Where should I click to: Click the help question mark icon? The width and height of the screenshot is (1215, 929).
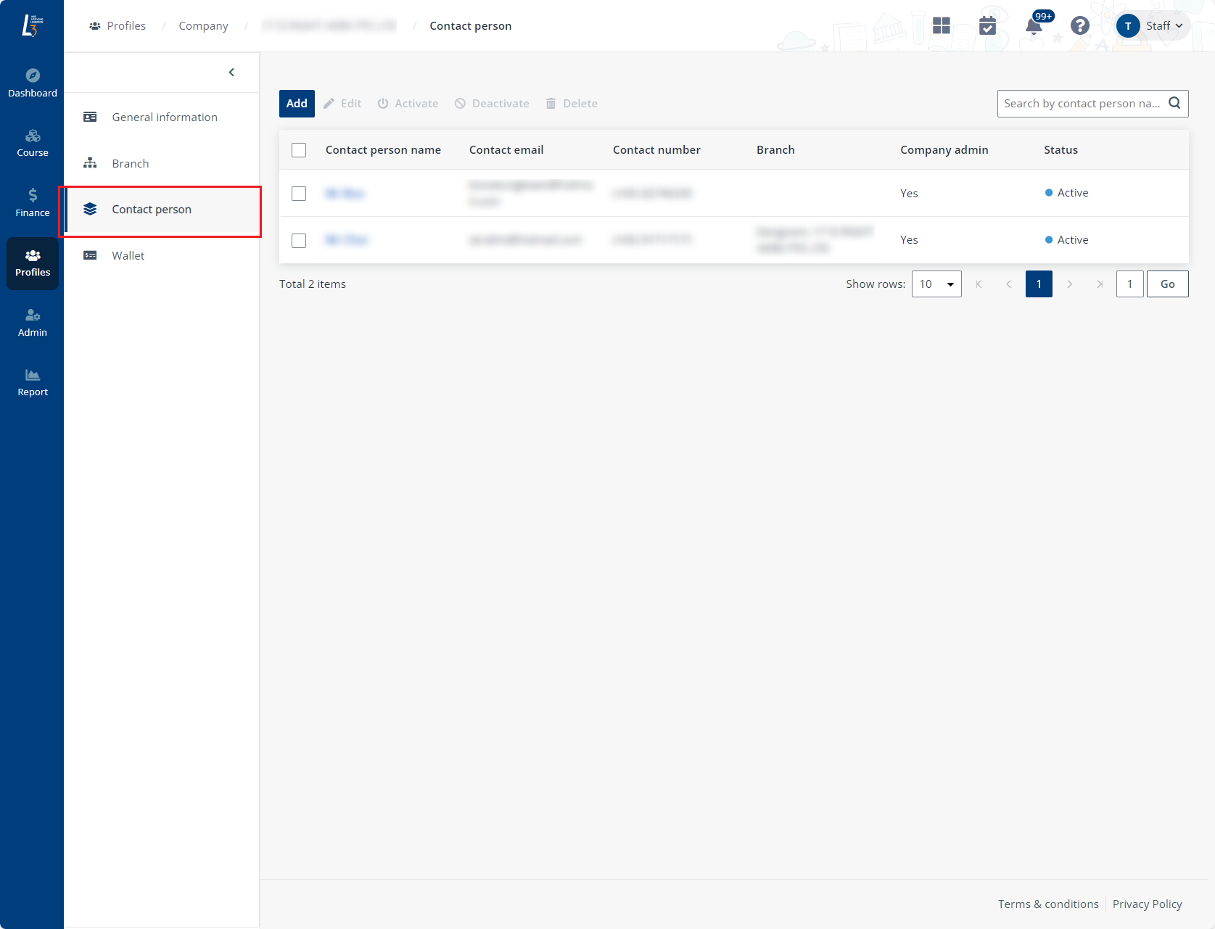(1079, 26)
